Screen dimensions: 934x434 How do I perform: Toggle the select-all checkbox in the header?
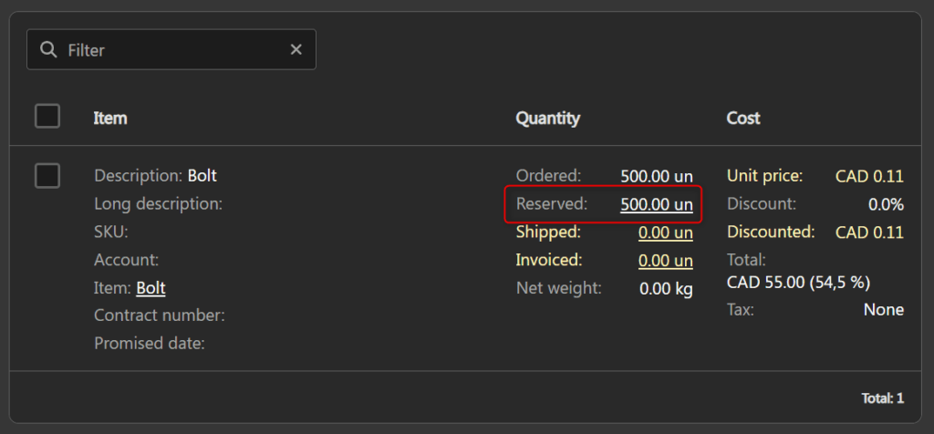(x=47, y=117)
